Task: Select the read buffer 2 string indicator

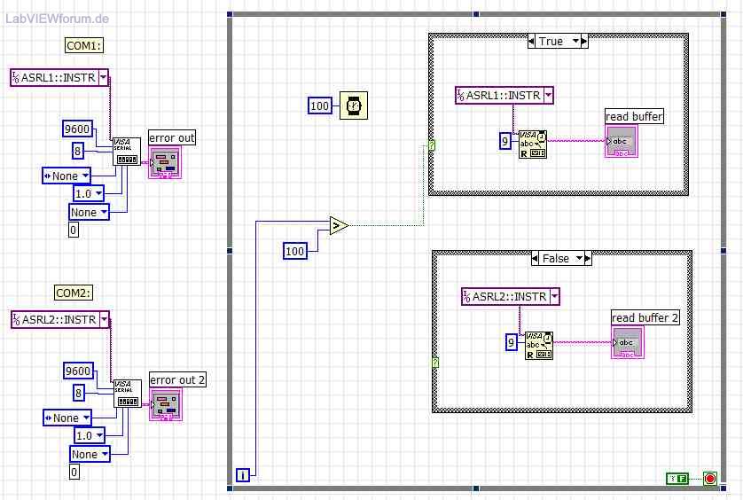Action: 628,342
